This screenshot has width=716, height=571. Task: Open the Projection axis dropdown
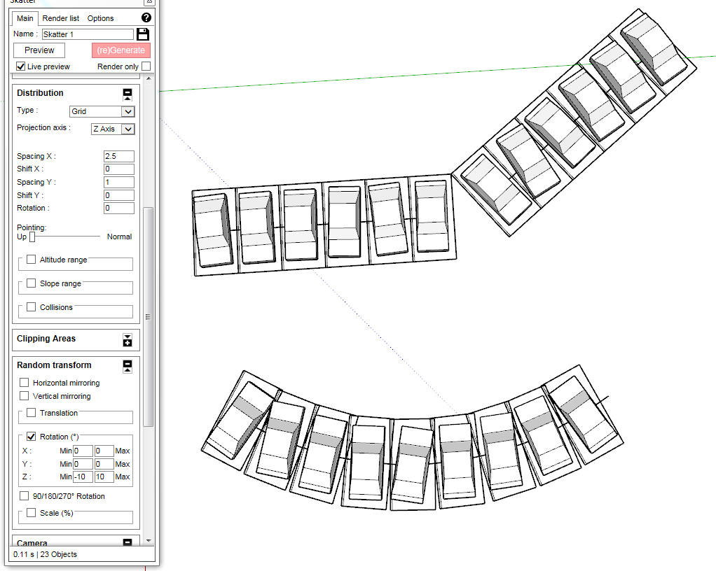pos(112,129)
